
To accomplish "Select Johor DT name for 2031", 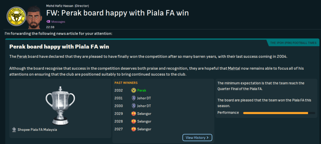I will pos(144,98).
